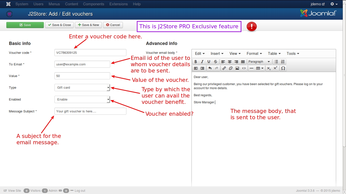Click the Voucher code input field
The height and width of the screenshot is (194, 346).
click(x=90, y=53)
